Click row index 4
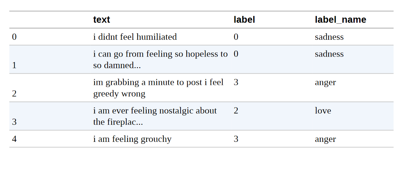 [x=14, y=139]
